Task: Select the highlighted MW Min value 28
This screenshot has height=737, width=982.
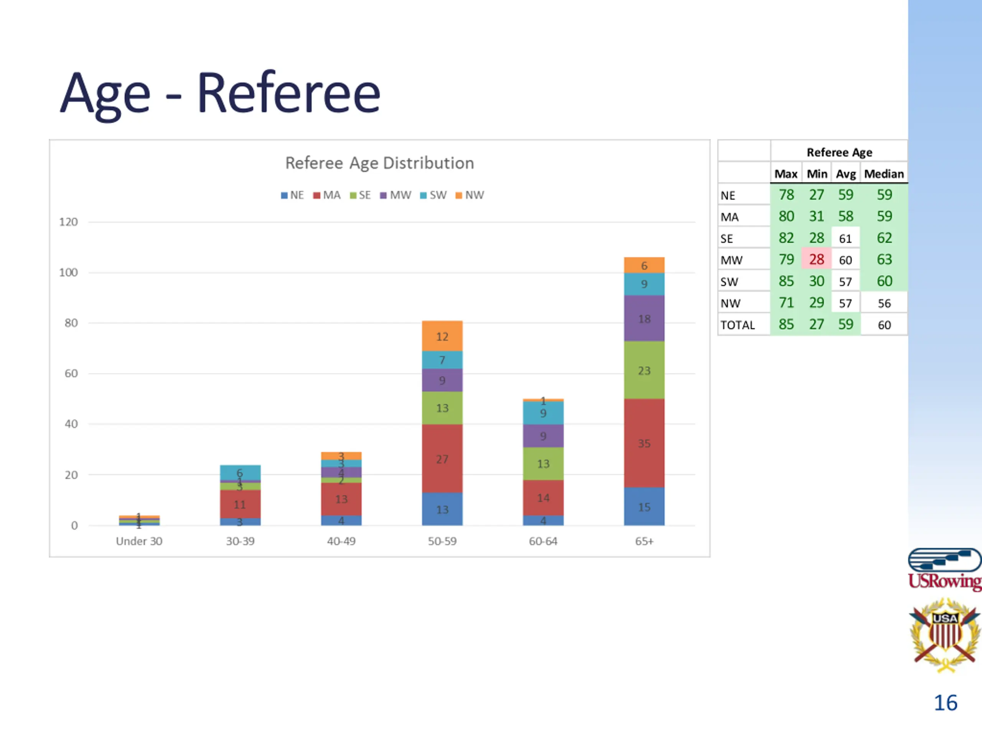Action: click(x=816, y=259)
